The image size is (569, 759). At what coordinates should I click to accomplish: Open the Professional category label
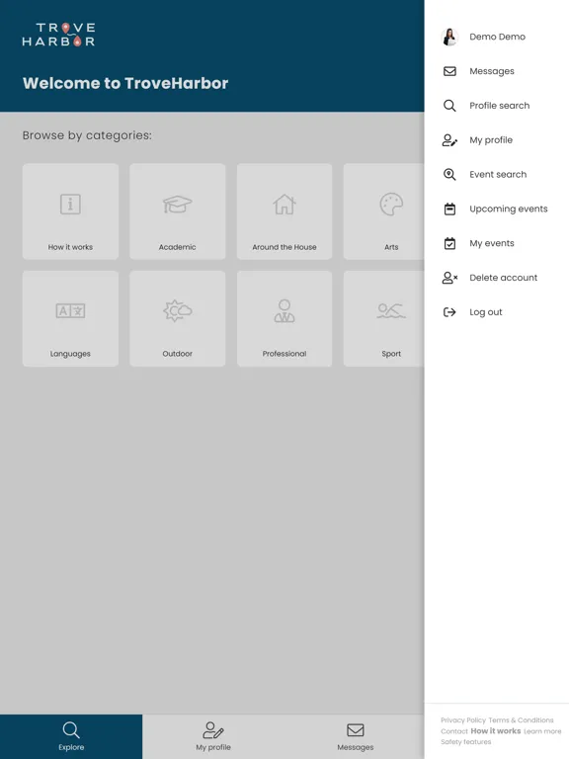point(284,354)
